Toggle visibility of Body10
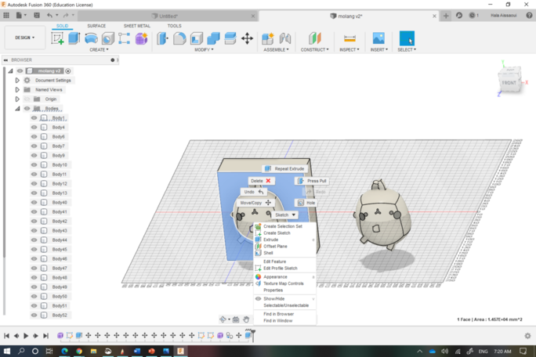 pyautogui.click(x=34, y=165)
